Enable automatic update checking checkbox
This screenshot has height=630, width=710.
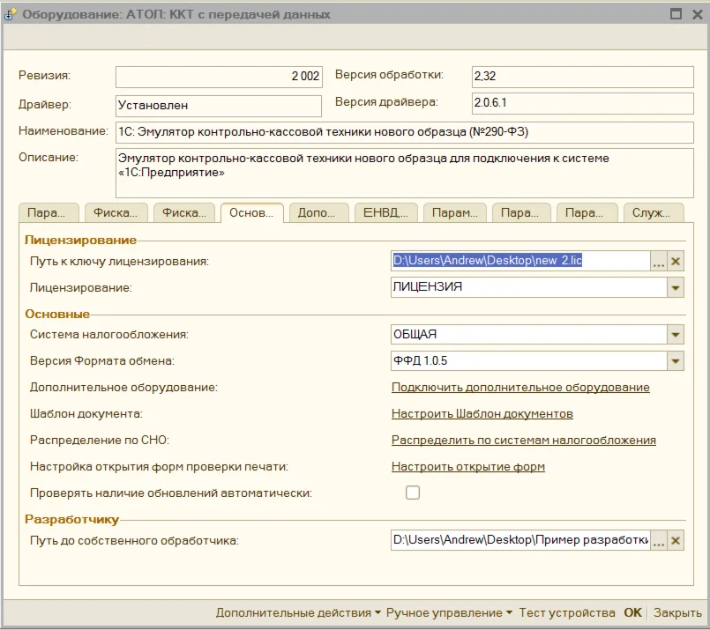coord(413,493)
